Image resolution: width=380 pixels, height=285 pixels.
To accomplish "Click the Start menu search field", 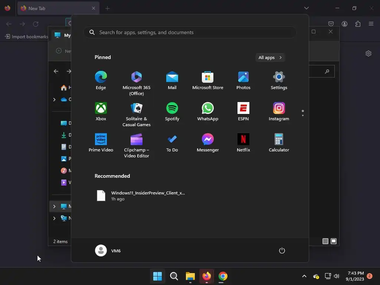I will [190, 33].
